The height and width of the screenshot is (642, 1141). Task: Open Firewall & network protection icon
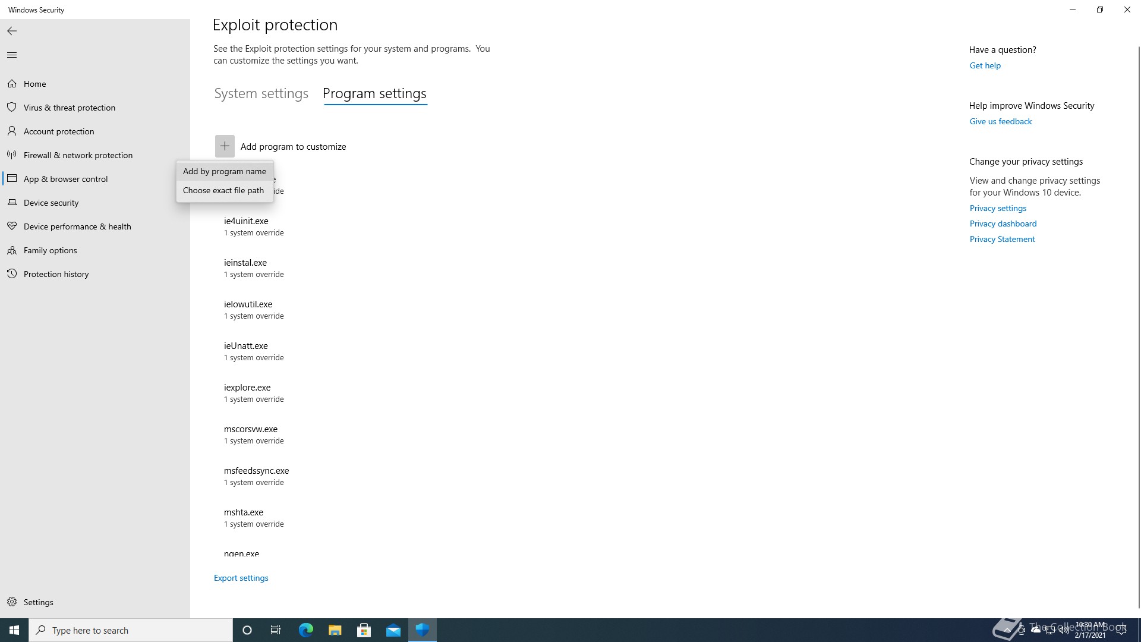pyautogui.click(x=11, y=155)
